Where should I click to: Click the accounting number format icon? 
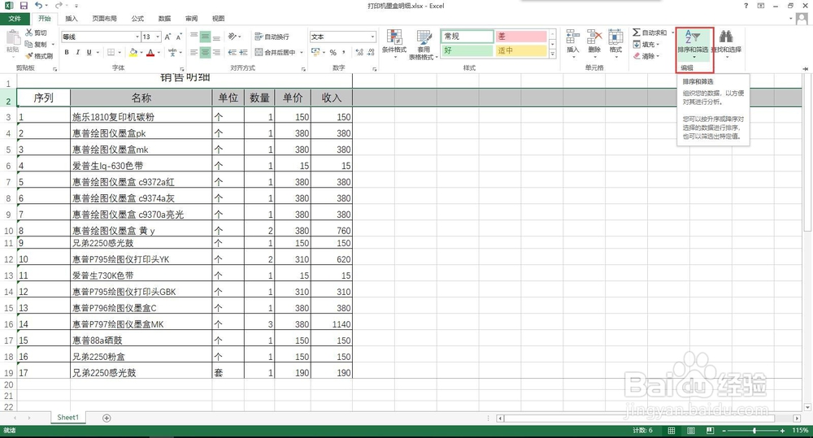(315, 52)
